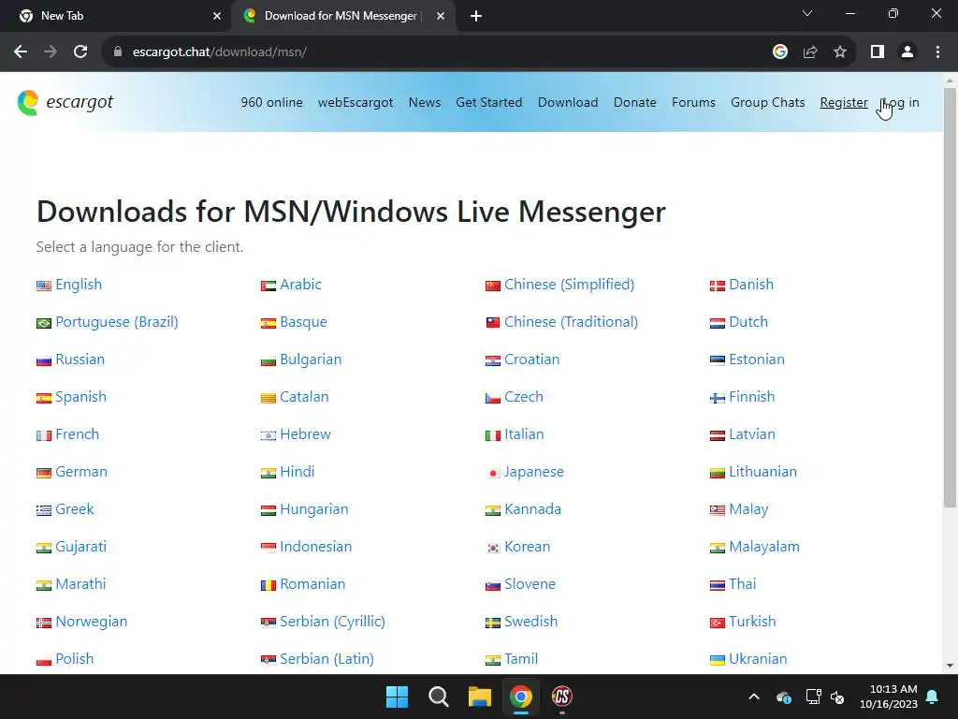Select the Italian language link
This screenshot has height=719, width=958.
point(524,434)
